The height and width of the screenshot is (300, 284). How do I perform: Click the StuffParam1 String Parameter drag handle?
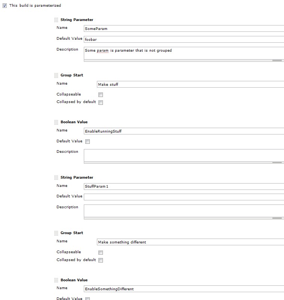[x=57, y=178]
